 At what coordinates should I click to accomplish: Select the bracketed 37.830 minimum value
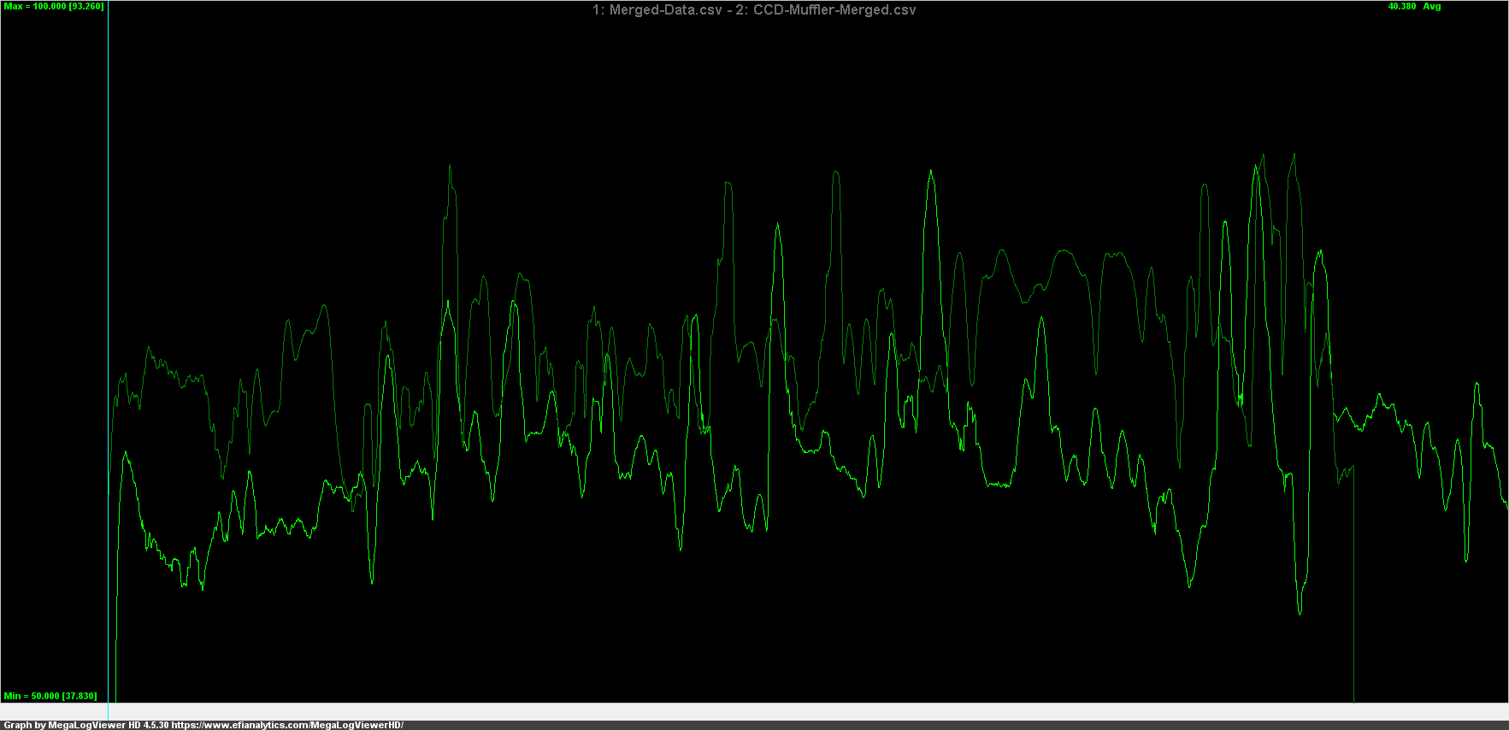80,696
